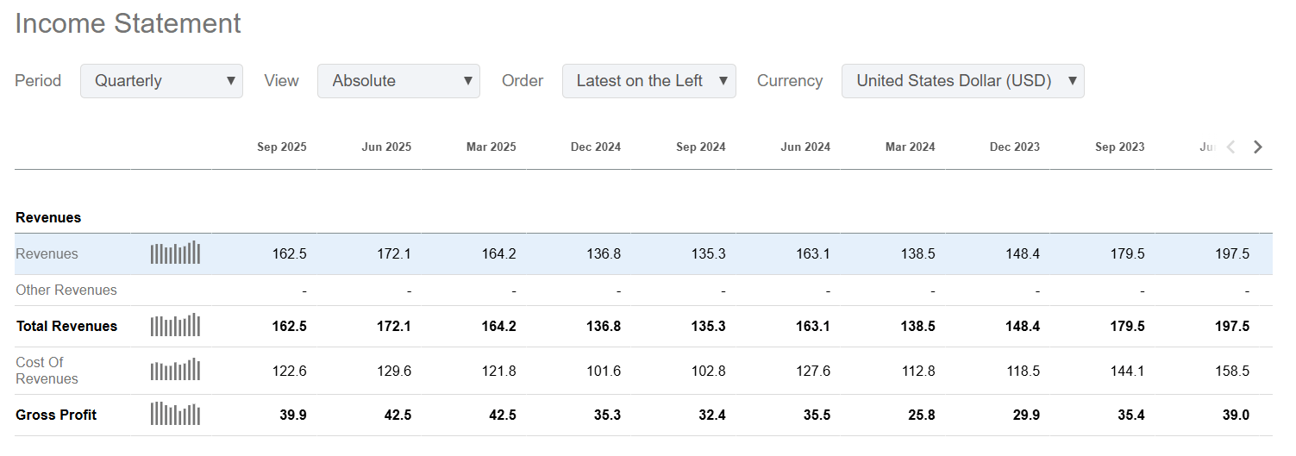Click the Other Revenues row label
Viewport: 1296px width, 456px height.
pos(66,290)
